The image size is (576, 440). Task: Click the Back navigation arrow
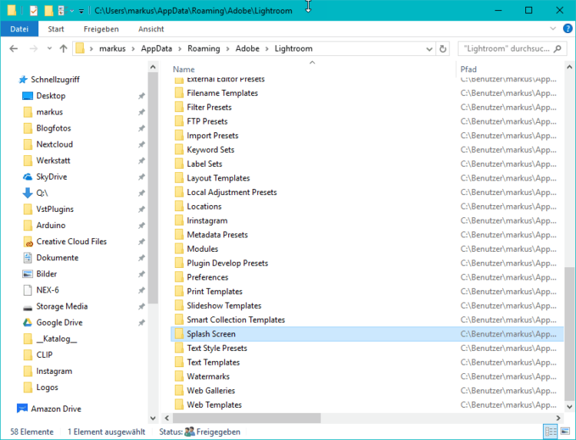tap(13, 48)
